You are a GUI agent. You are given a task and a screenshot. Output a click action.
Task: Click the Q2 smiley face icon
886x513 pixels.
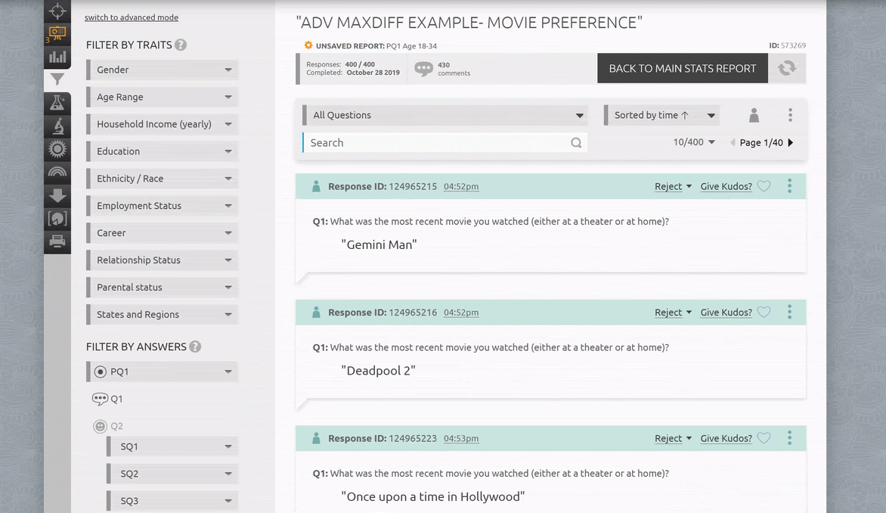click(x=100, y=426)
